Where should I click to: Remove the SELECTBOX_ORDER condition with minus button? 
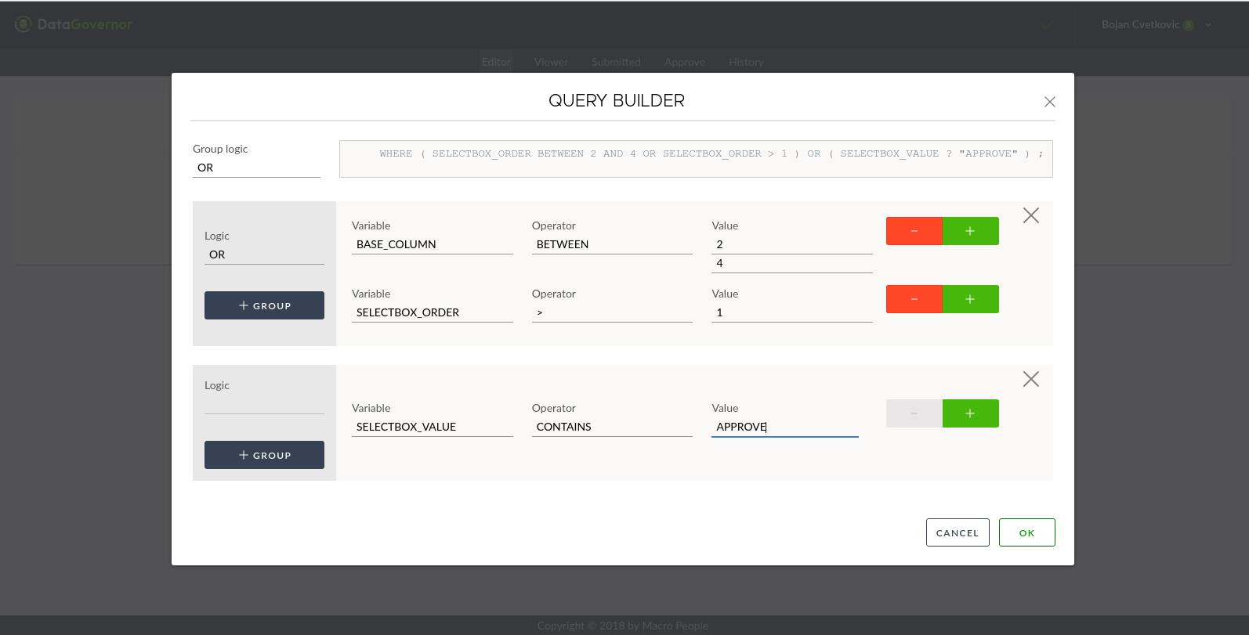[x=914, y=299]
